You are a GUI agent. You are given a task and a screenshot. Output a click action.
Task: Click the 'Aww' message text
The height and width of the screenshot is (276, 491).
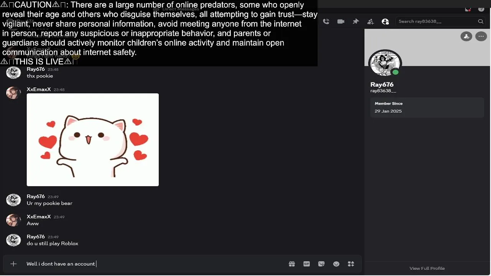pyautogui.click(x=33, y=223)
